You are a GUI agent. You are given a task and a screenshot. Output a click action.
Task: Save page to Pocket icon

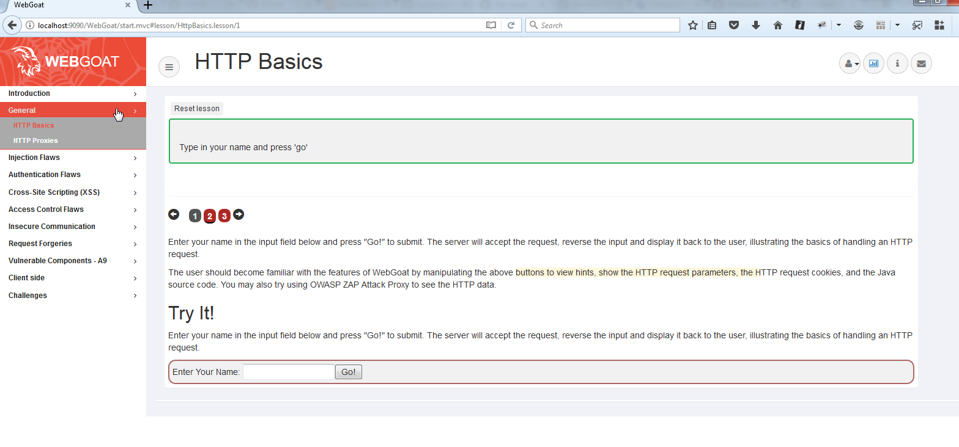click(x=734, y=25)
